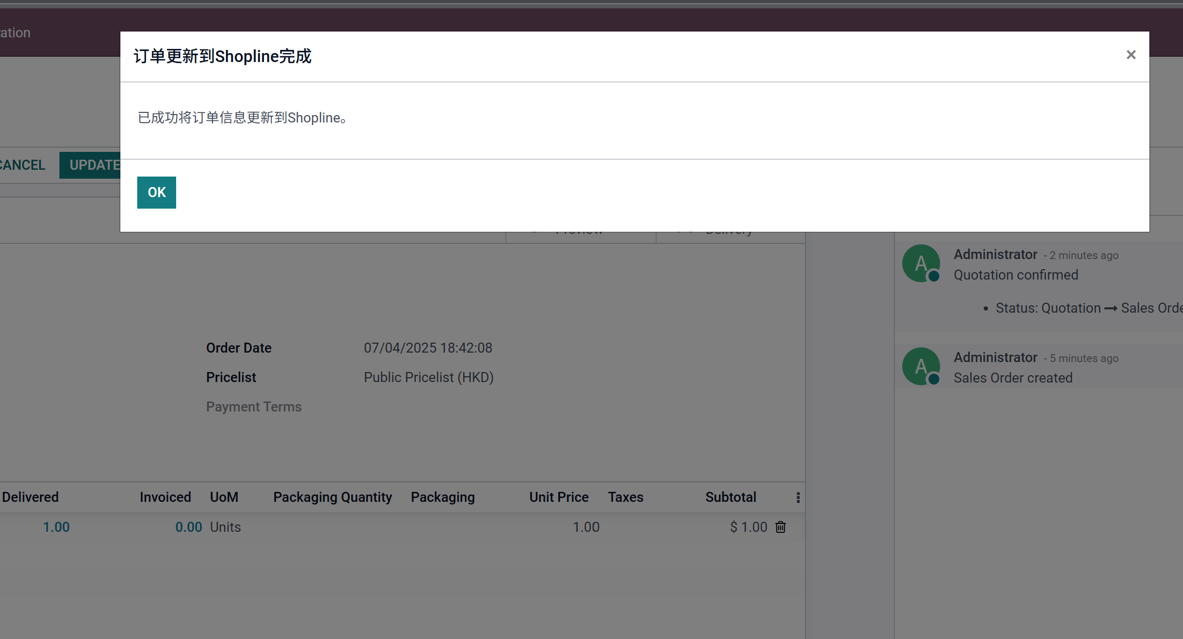The height and width of the screenshot is (639, 1183).
Task: Click OK in the Shopline update dialog
Action: [157, 192]
